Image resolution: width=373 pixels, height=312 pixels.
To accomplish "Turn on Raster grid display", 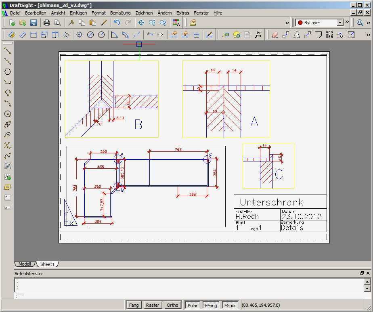I will pyautogui.click(x=153, y=305).
